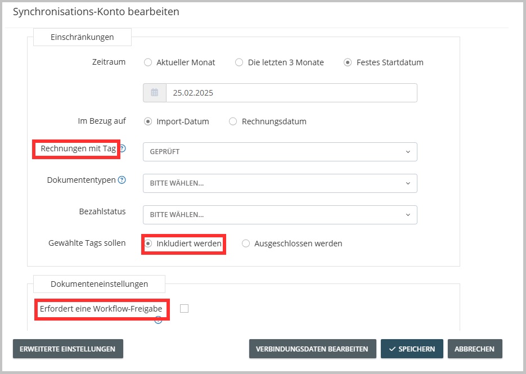Viewport: 526px width, 374px height.
Task: Select Inkludiert werden option
Action: tap(148, 244)
